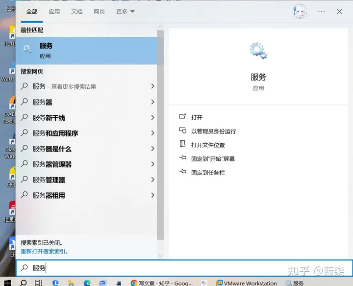The width and height of the screenshot is (353, 286).
Task: Click 固定到任务栏
Action: click(x=208, y=173)
